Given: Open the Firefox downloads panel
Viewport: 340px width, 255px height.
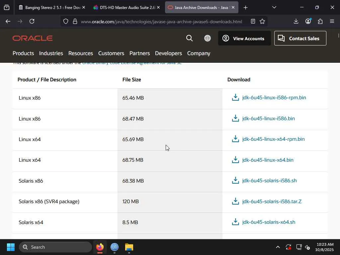Looking at the screenshot, I should 296,21.
